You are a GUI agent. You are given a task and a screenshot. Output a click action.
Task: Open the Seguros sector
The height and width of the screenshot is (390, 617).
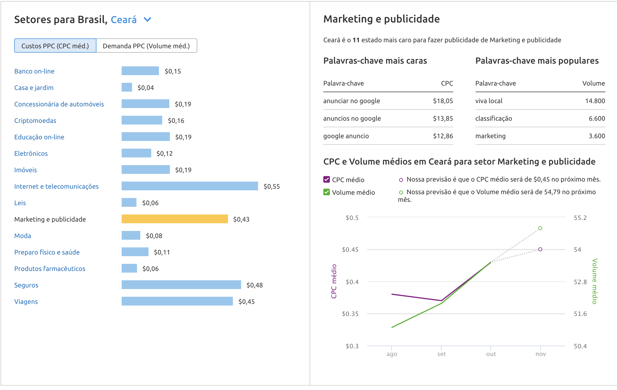tap(26, 285)
